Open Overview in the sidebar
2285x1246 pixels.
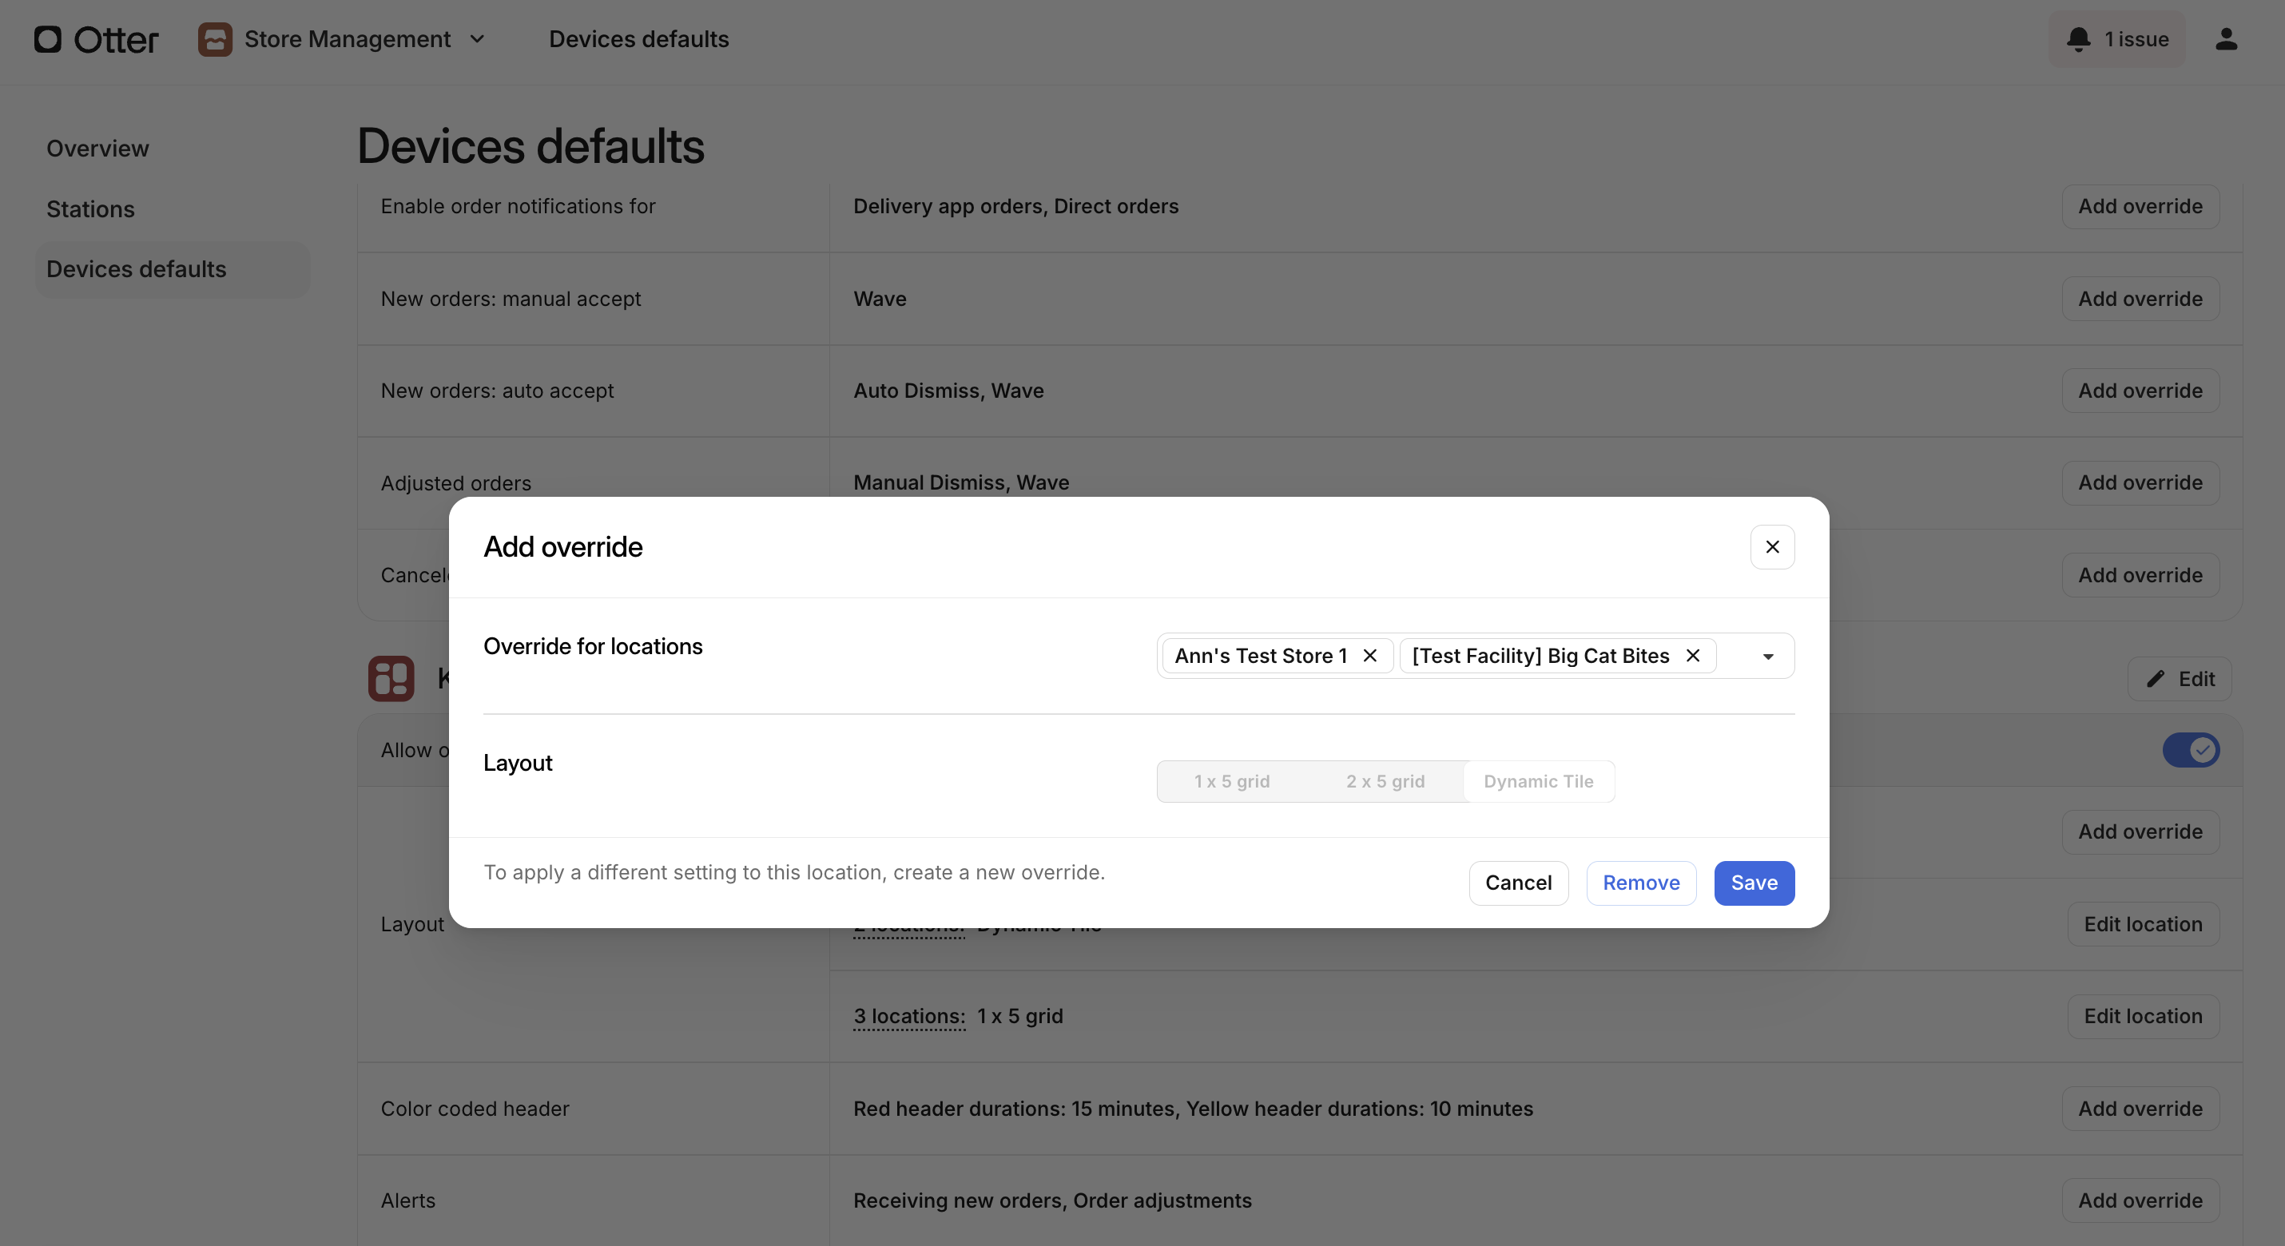[x=97, y=148]
